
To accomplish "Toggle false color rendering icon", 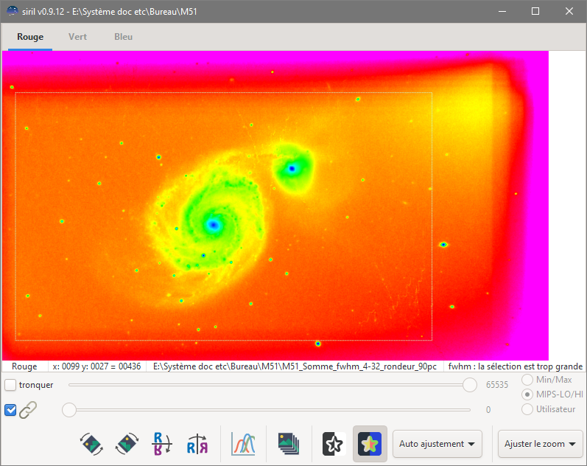I will [370, 444].
